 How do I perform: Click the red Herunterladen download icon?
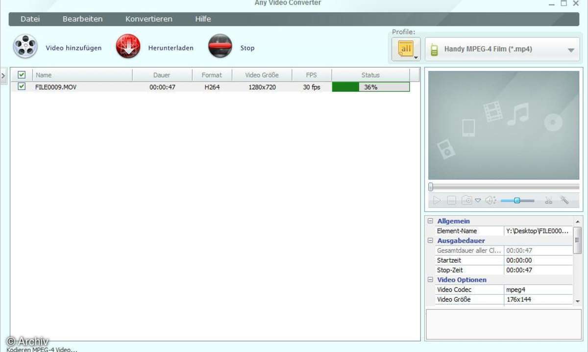coord(128,47)
